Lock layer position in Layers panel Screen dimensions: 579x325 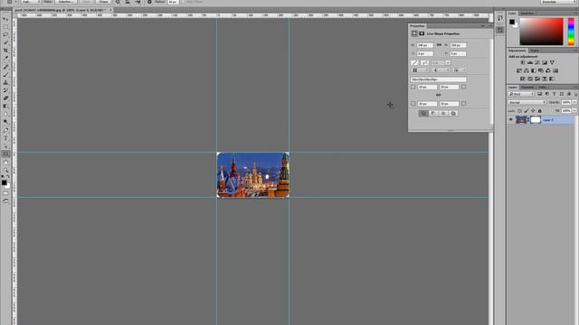[x=533, y=111]
